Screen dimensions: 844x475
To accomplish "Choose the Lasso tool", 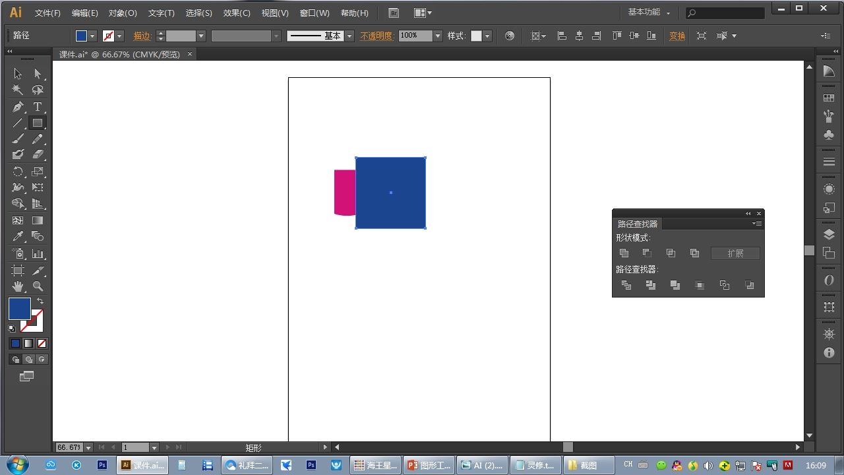I will [38, 90].
